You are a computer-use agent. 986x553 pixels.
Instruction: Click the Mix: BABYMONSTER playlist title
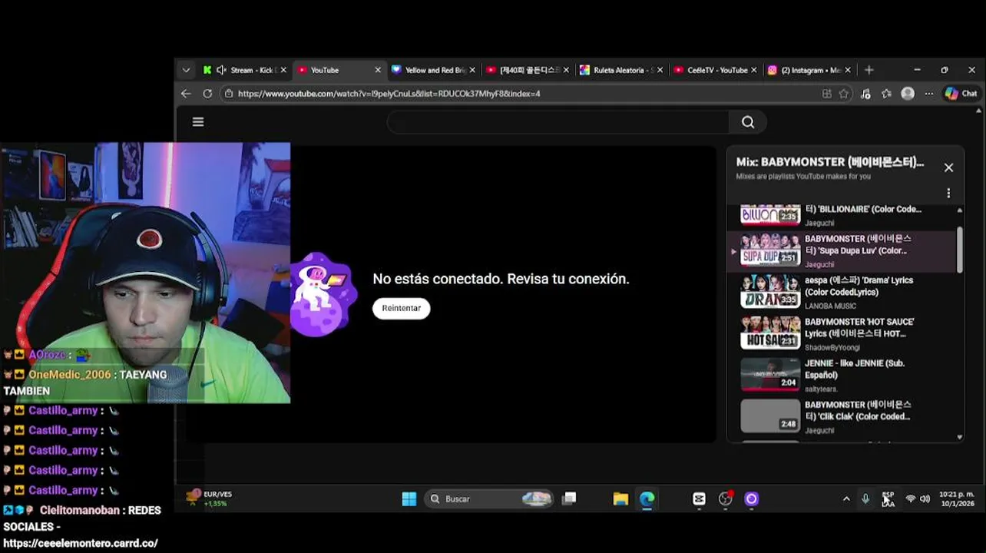(x=830, y=163)
